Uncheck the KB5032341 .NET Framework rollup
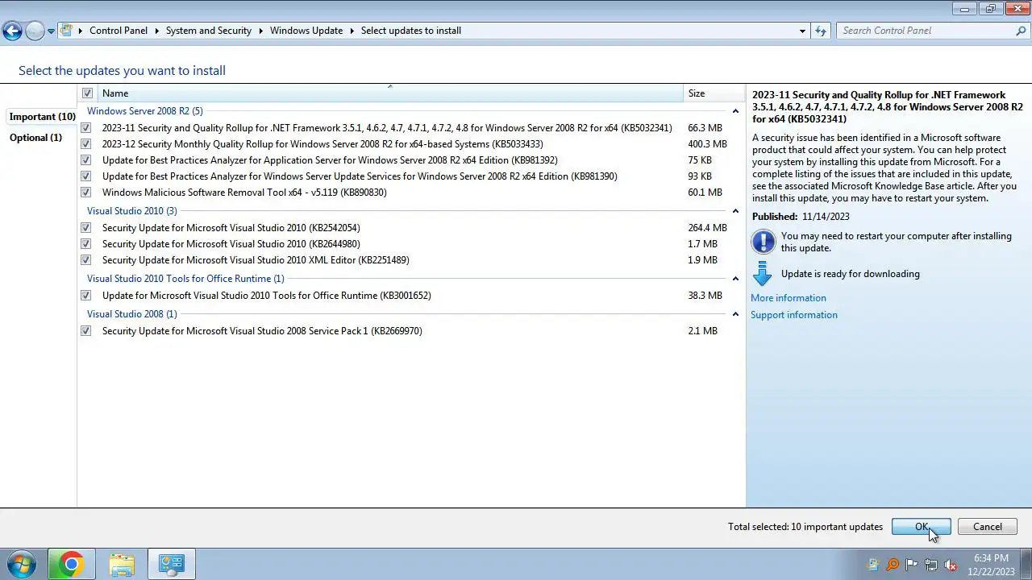The image size is (1032, 580). tap(85, 128)
